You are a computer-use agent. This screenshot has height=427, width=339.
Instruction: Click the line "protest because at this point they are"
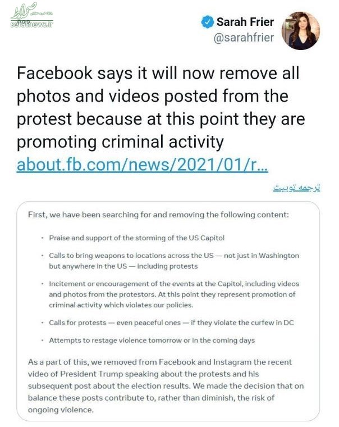pos(161,119)
